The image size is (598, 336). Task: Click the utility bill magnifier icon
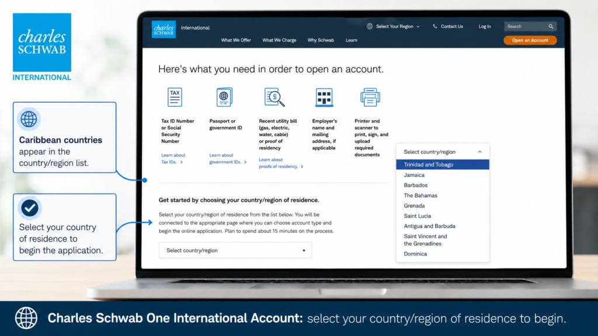tap(274, 97)
